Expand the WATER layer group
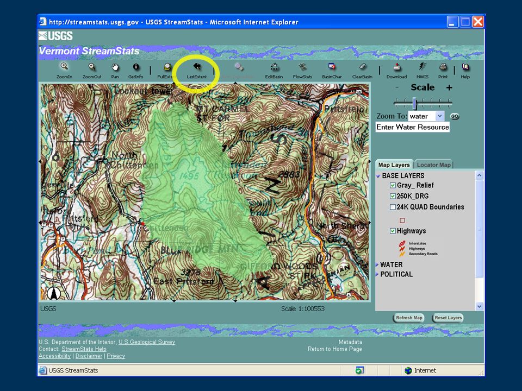The width and height of the screenshot is (522, 391). coord(377,264)
